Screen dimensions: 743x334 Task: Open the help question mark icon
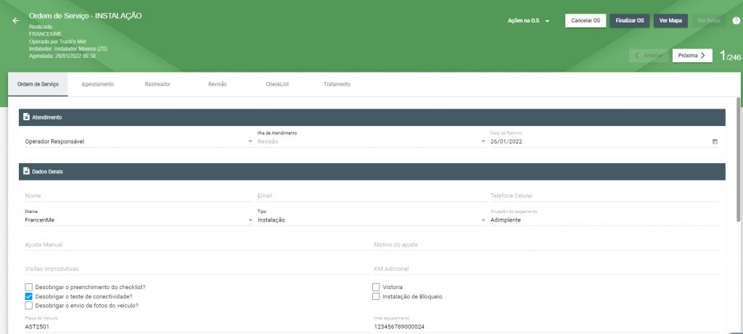pyautogui.click(x=736, y=21)
